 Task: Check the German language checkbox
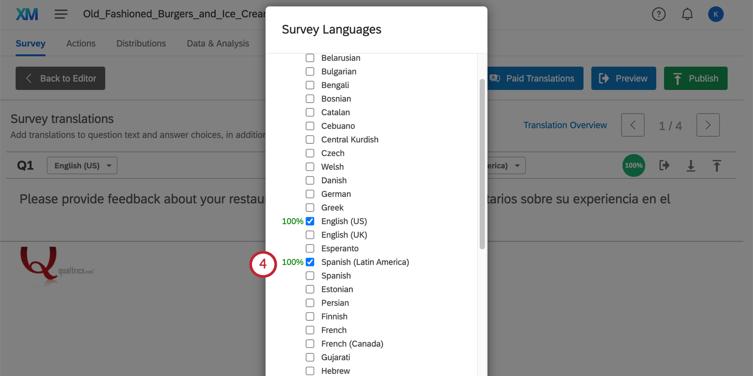(310, 194)
